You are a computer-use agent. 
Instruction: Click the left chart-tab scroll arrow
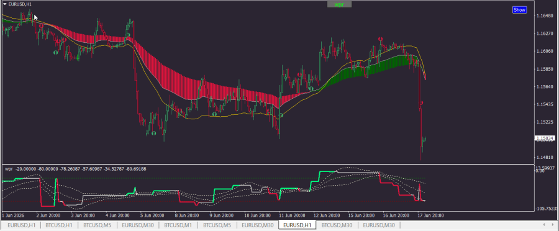tap(543, 225)
